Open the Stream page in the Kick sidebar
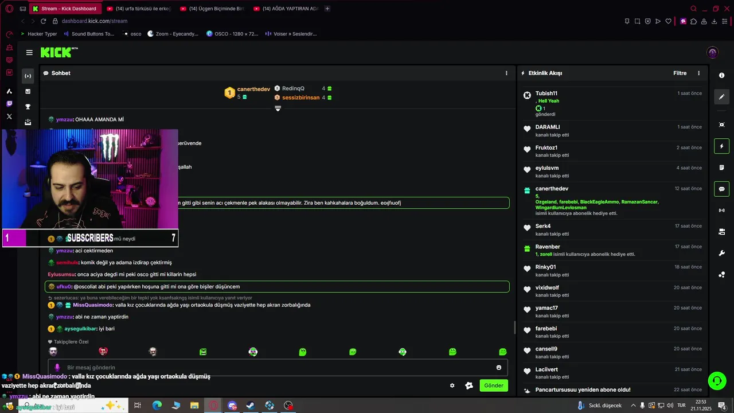Image resolution: width=734 pixels, height=413 pixels. coord(28,76)
